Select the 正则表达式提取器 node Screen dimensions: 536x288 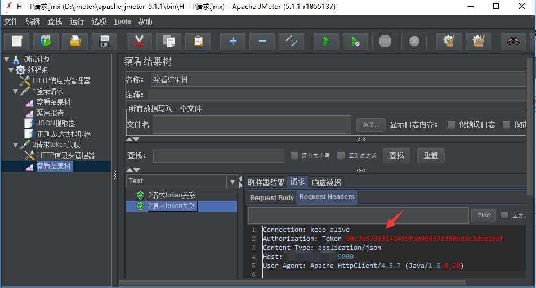click(58, 134)
